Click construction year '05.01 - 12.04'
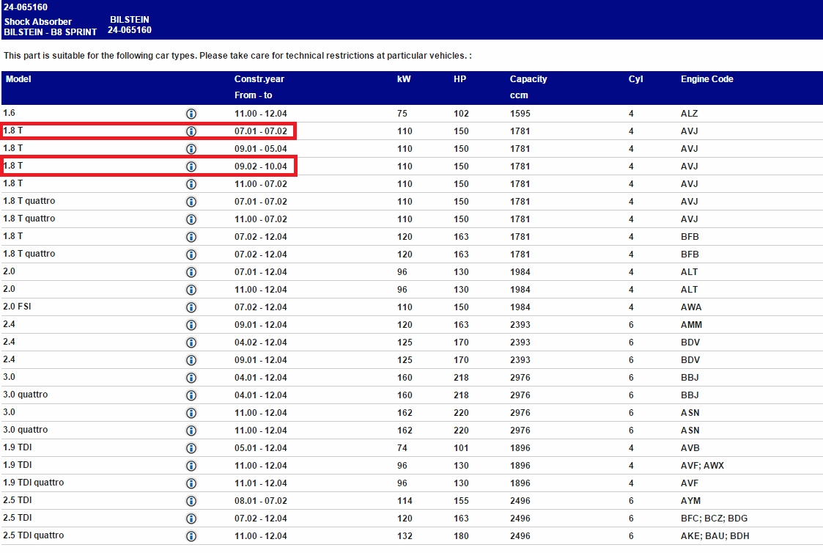Viewport: 823px width, 553px height. point(261,448)
